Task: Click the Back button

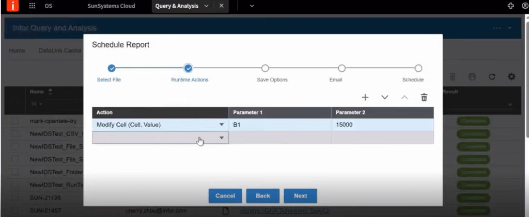Action: tap(263, 196)
